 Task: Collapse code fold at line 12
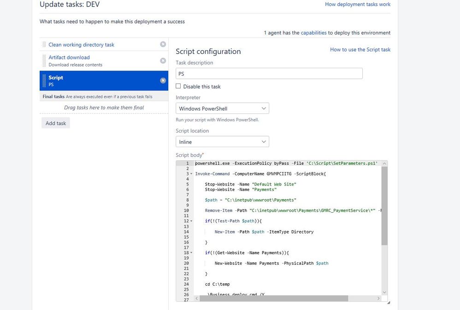click(x=191, y=221)
